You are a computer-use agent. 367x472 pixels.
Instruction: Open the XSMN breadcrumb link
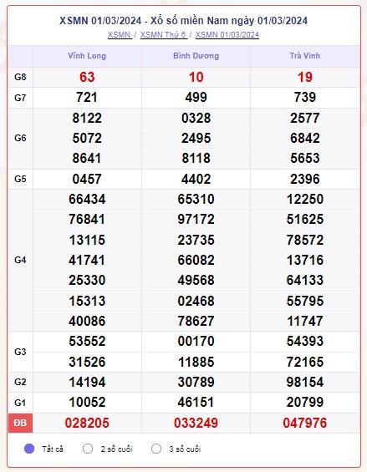120,35
